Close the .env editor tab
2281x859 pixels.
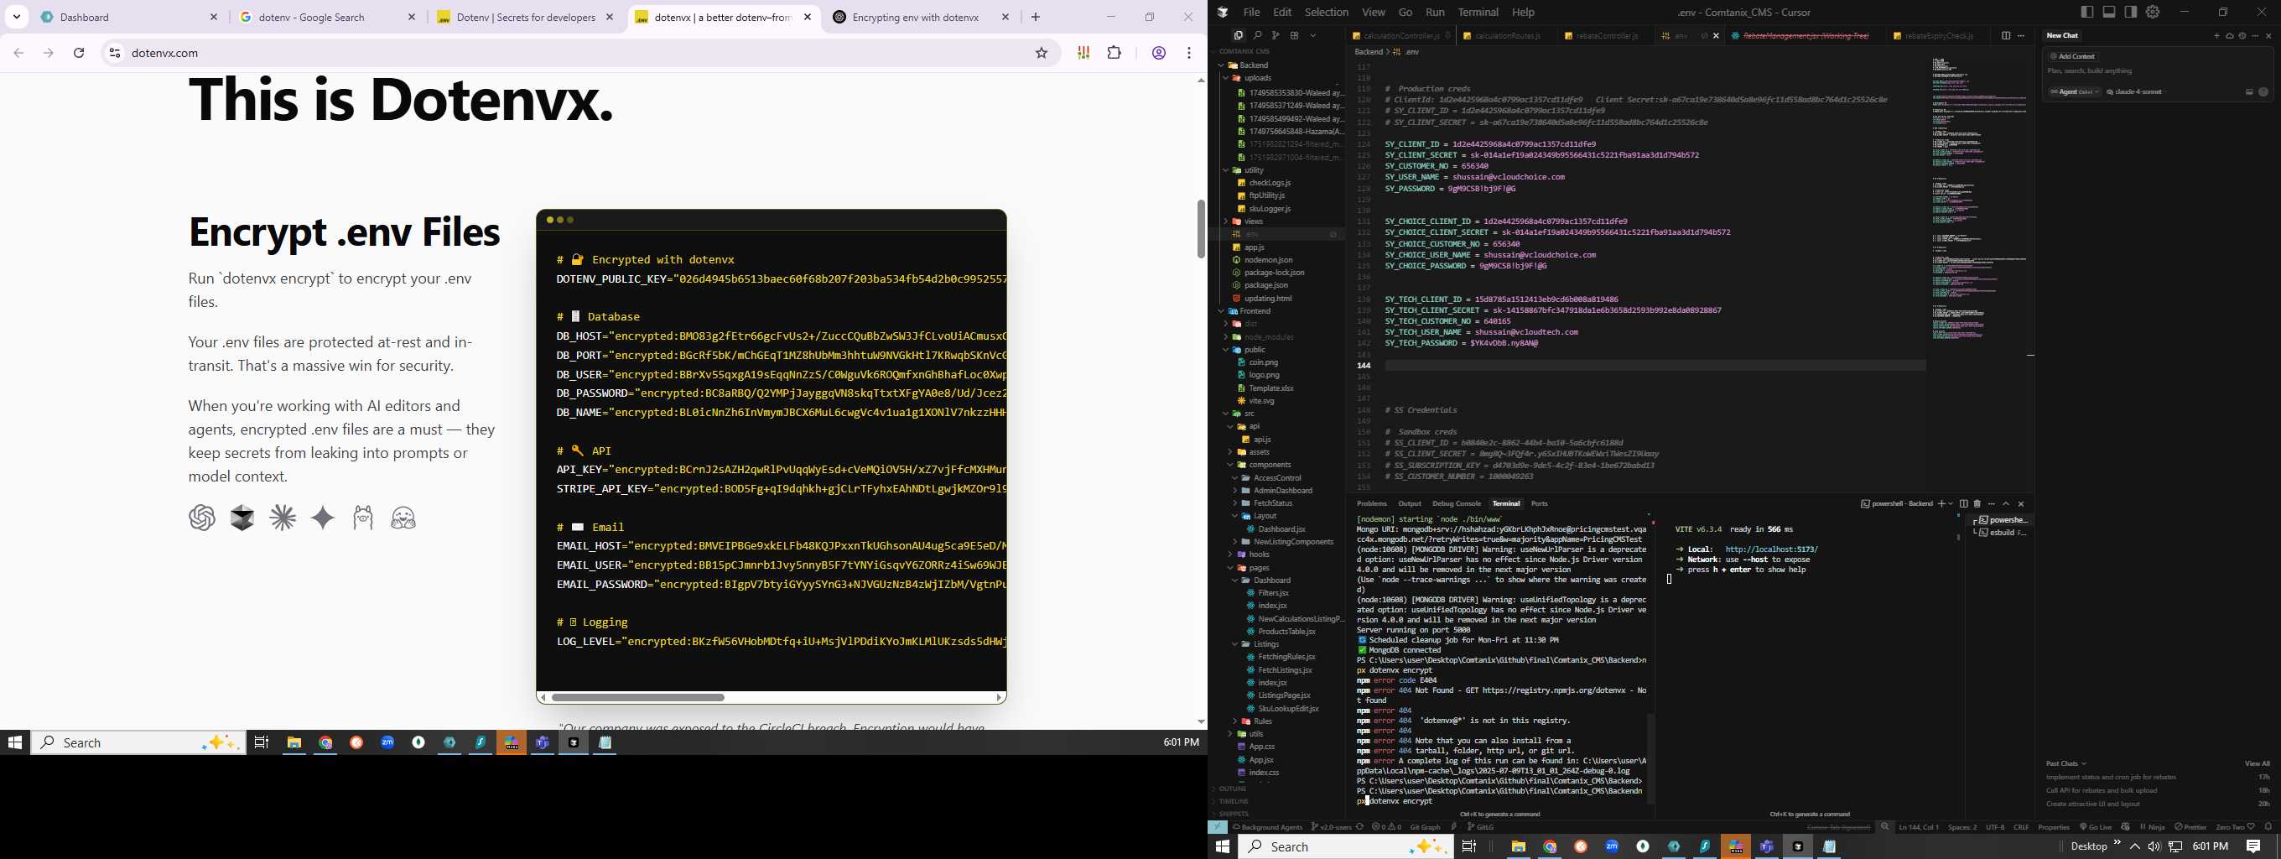tap(1716, 35)
